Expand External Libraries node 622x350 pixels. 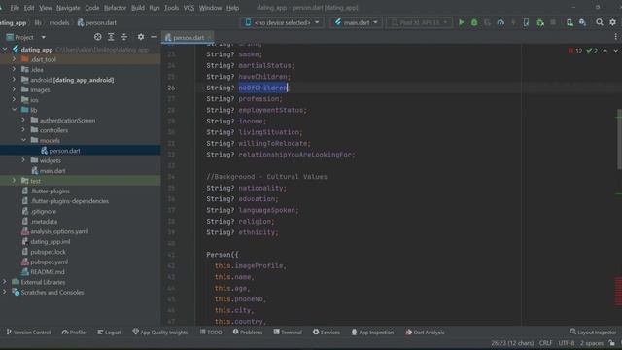[5, 282]
